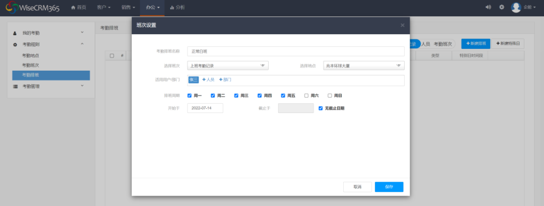Click the speaker notification icon
This screenshot has width=544, height=206.
click(488, 7)
